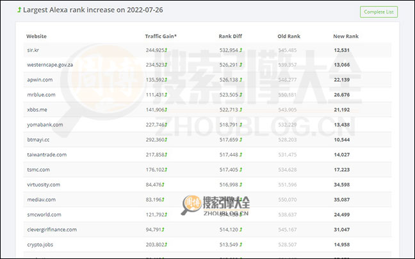Click the up arrow next to 176,102

tap(166, 169)
